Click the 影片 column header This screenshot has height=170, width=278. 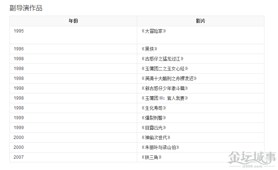200,21
